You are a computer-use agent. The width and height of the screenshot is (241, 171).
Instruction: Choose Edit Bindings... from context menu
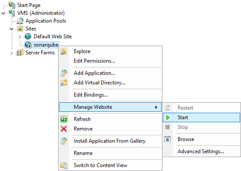coord(91,95)
